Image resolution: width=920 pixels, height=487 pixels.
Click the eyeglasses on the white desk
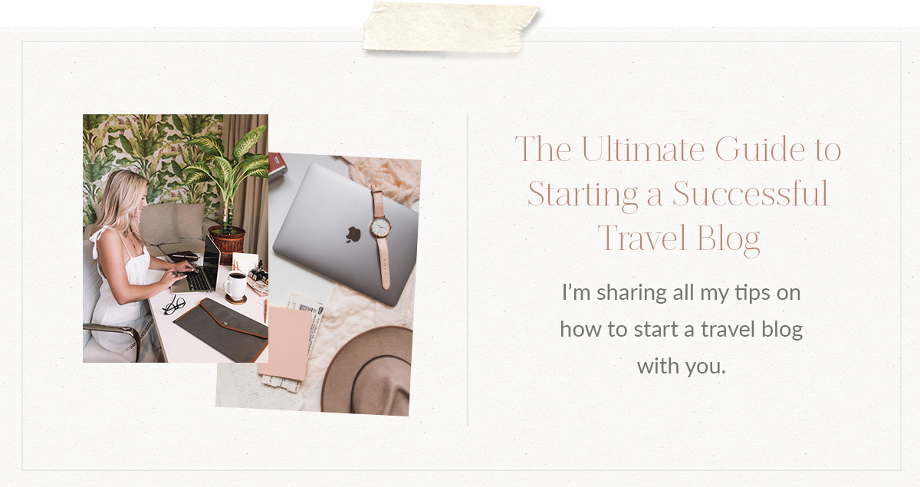(x=173, y=304)
